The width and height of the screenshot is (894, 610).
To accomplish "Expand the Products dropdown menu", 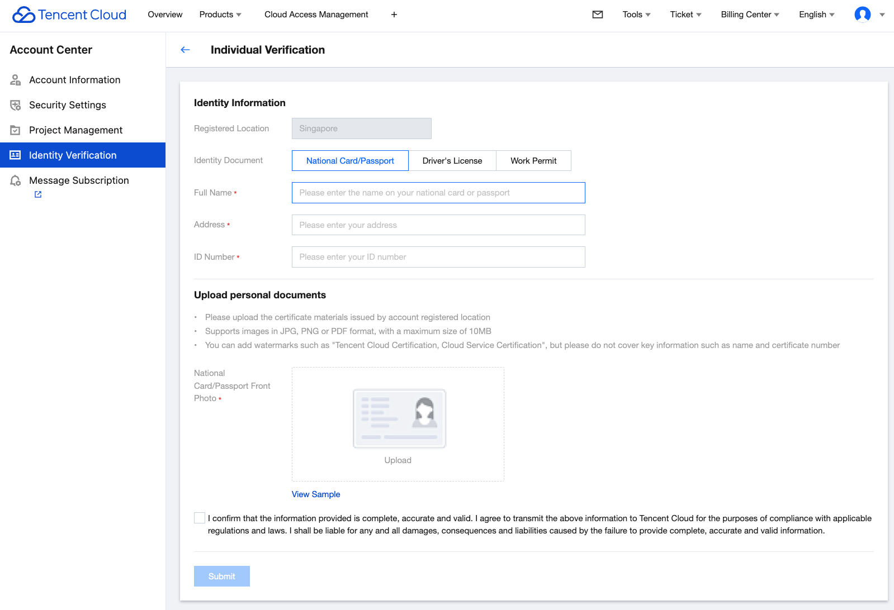I will pos(220,15).
